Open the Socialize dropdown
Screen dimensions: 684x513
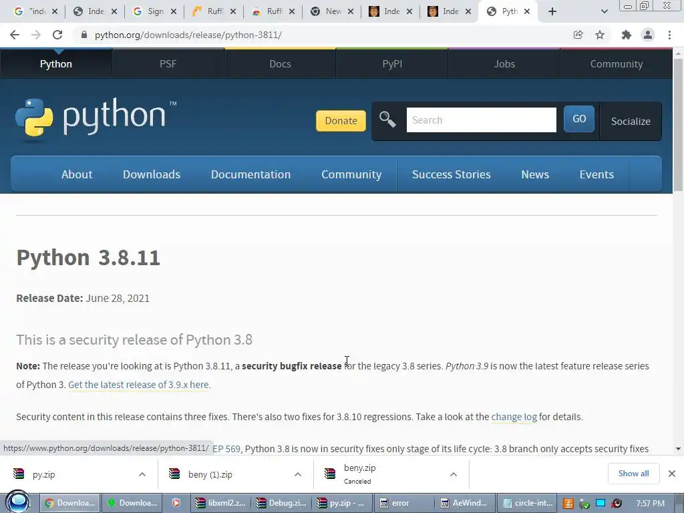coord(631,122)
